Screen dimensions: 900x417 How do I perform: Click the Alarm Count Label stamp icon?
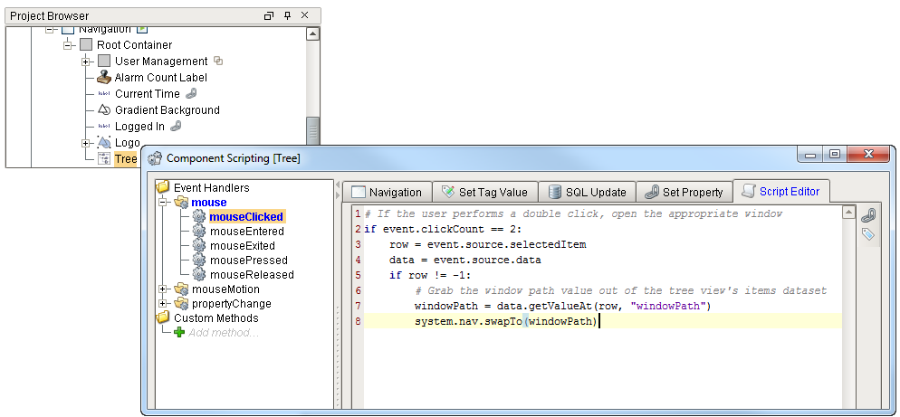(x=104, y=78)
